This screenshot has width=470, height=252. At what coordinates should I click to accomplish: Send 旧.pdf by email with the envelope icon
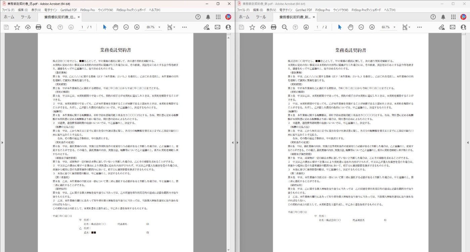[x=218, y=27]
